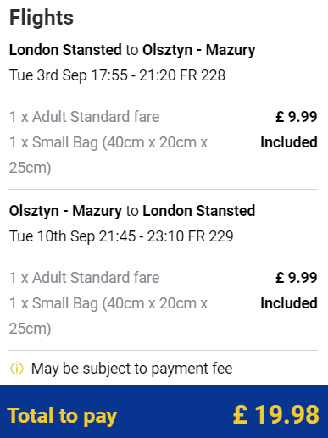Click May be subject to payment fee

[x=131, y=369]
